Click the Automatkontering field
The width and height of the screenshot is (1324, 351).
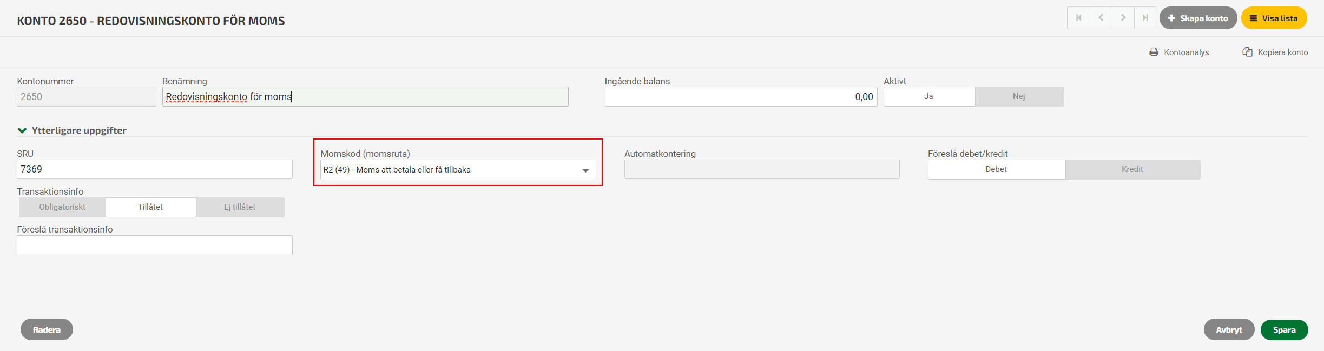click(x=762, y=169)
